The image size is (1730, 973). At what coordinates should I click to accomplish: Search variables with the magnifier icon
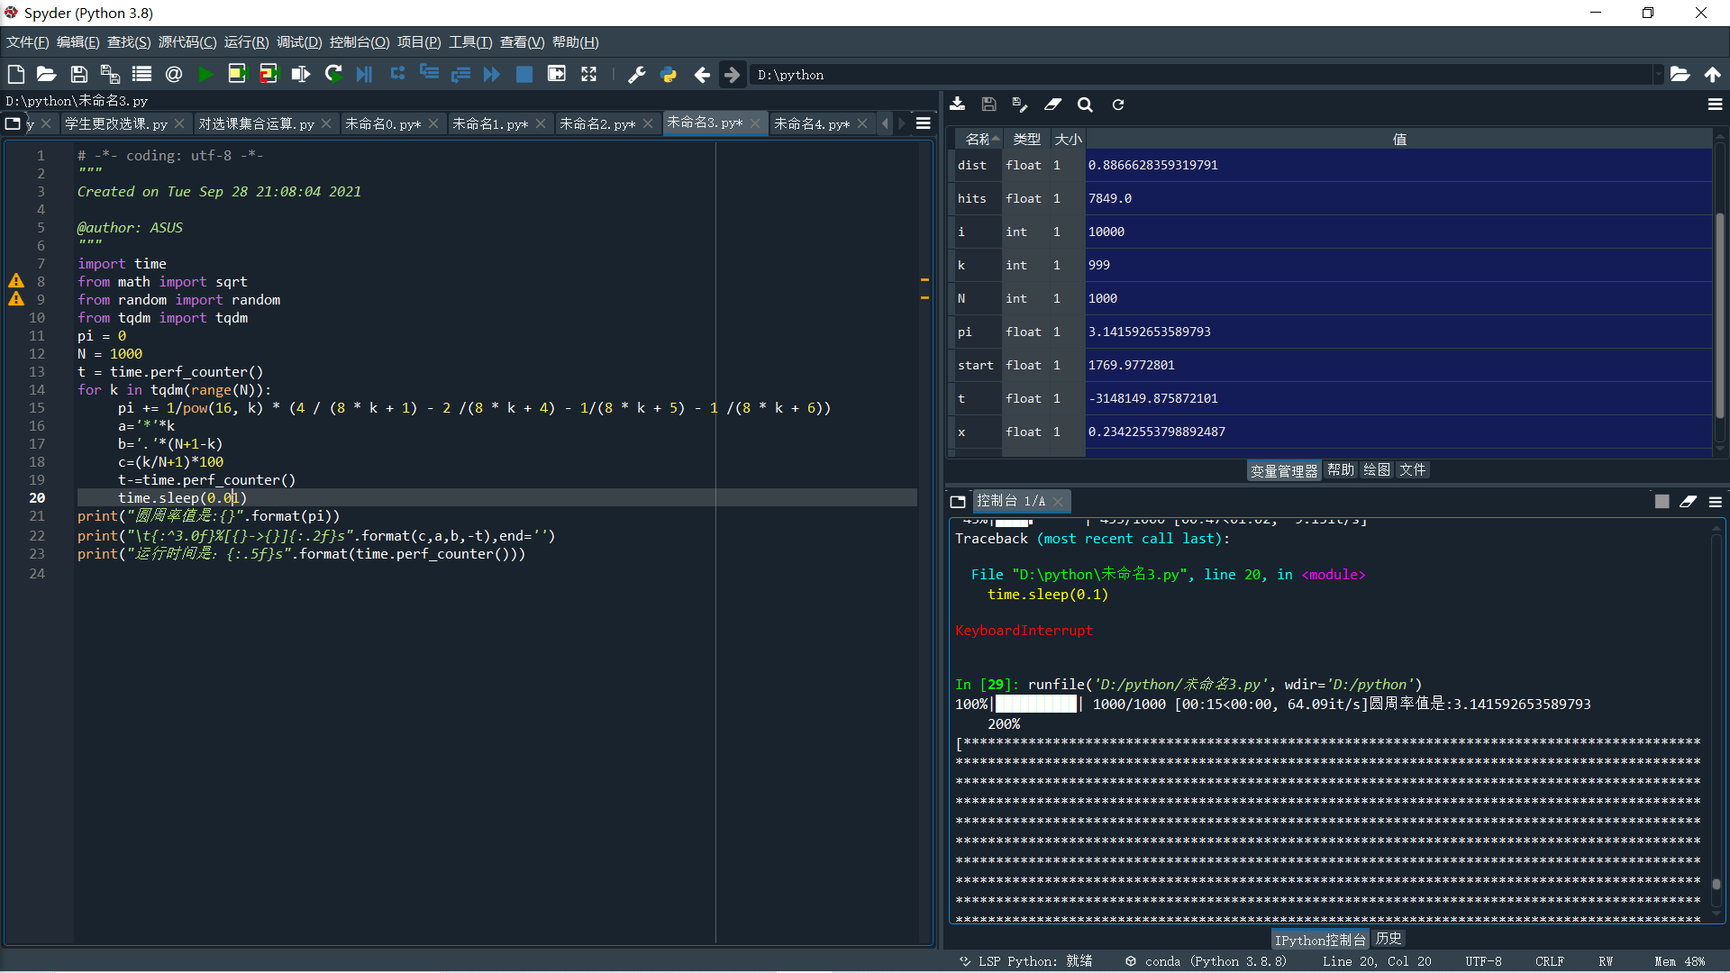pyautogui.click(x=1085, y=105)
